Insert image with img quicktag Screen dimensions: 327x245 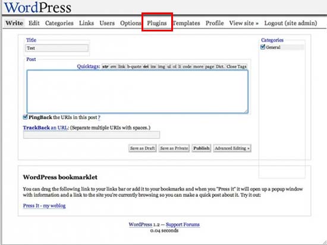click(161, 66)
